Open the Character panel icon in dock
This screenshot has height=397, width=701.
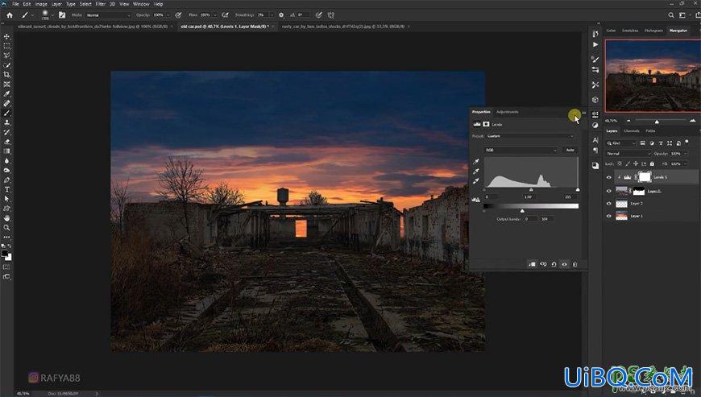click(595, 140)
